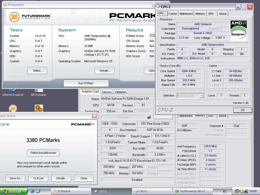Click the GPU-Z BIOS chip save icon

tap(149, 117)
